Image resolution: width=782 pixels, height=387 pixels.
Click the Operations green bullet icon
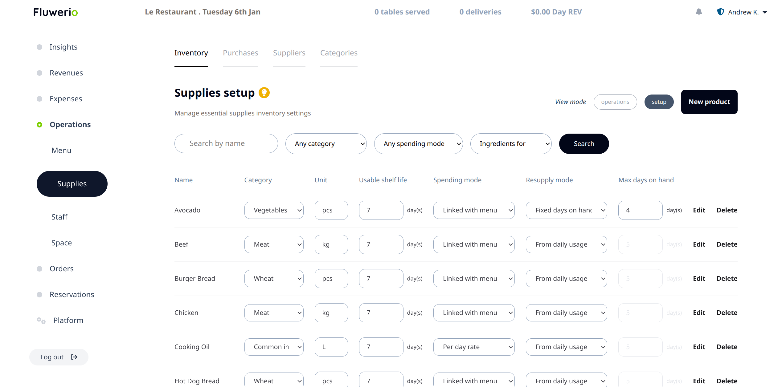pos(39,125)
